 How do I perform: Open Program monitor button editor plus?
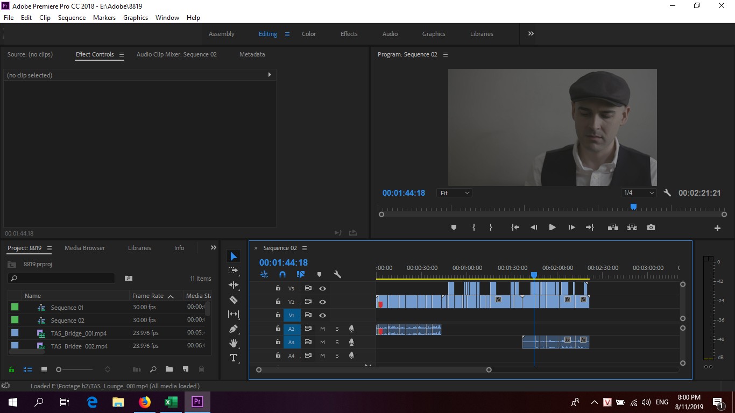click(717, 228)
